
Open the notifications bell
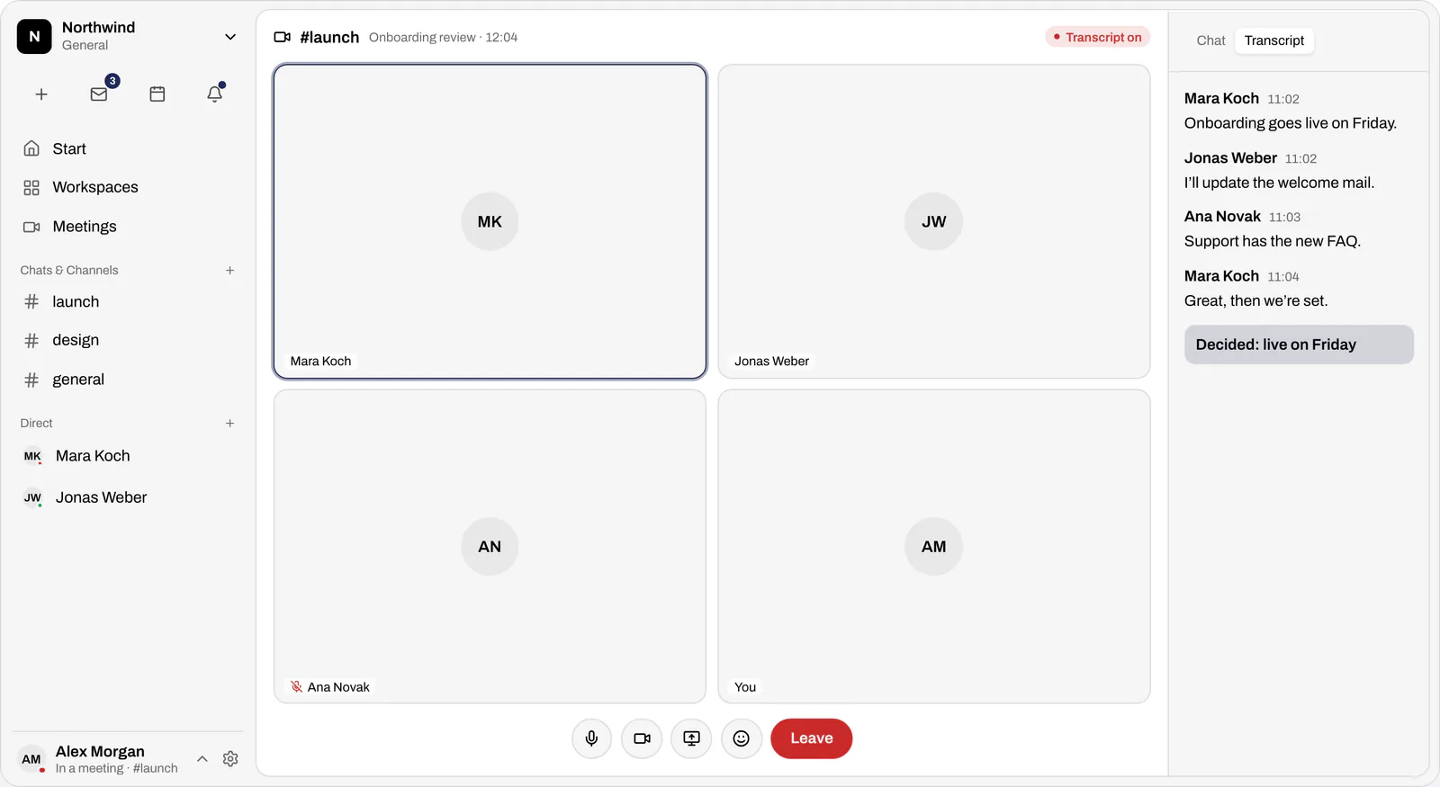point(215,94)
